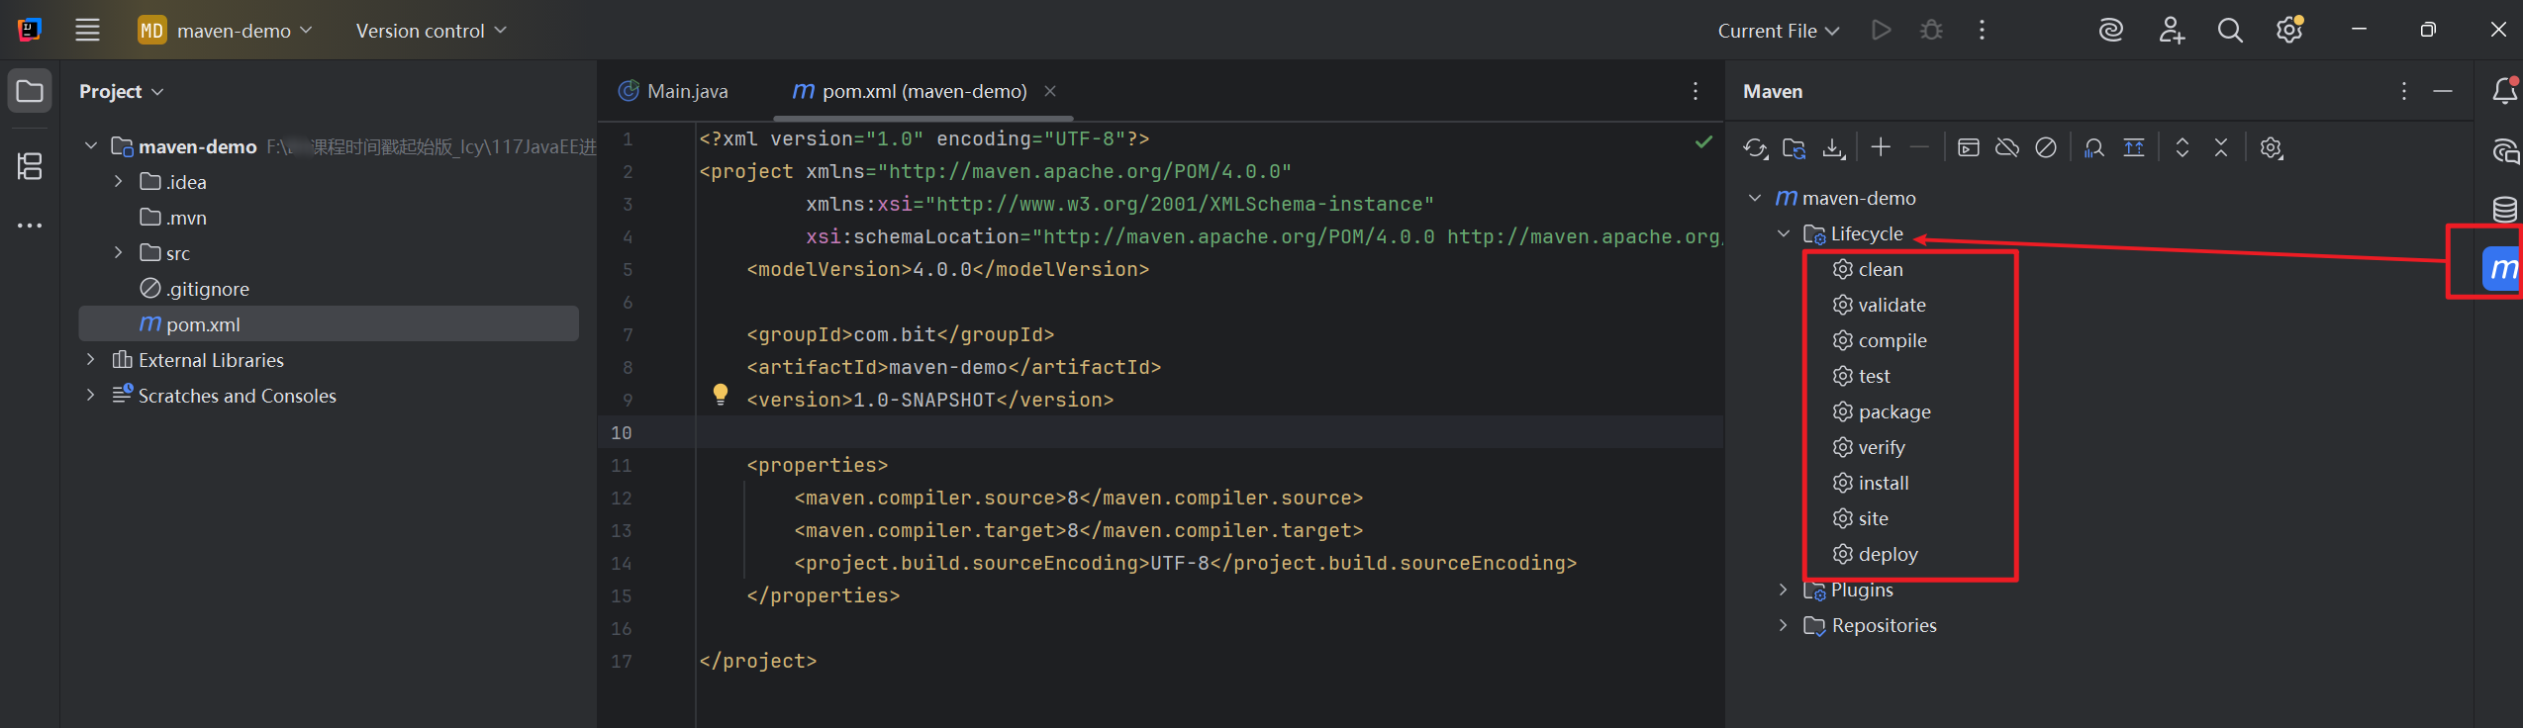Open the main hamburger menu
2523x728 pixels.
[x=87, y=31]
